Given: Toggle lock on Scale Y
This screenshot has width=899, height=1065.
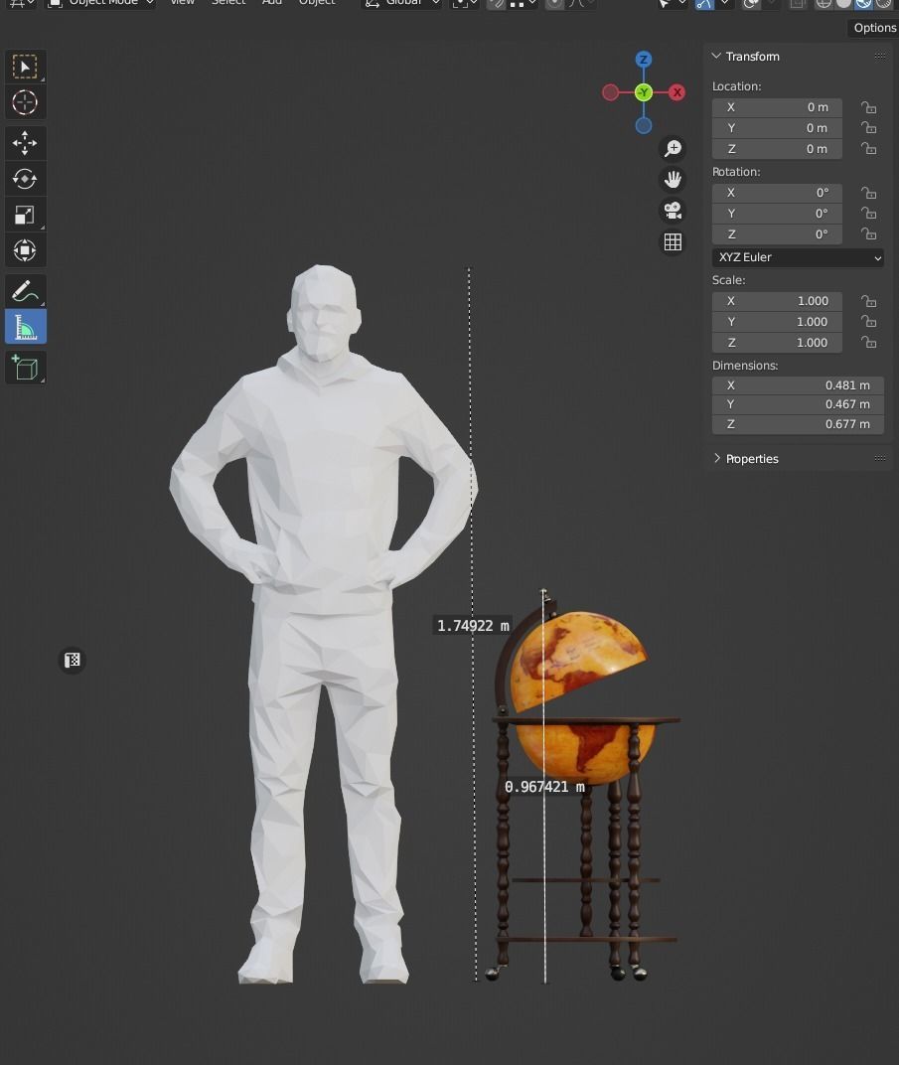Looking at the screenshot, I should 868,321.
